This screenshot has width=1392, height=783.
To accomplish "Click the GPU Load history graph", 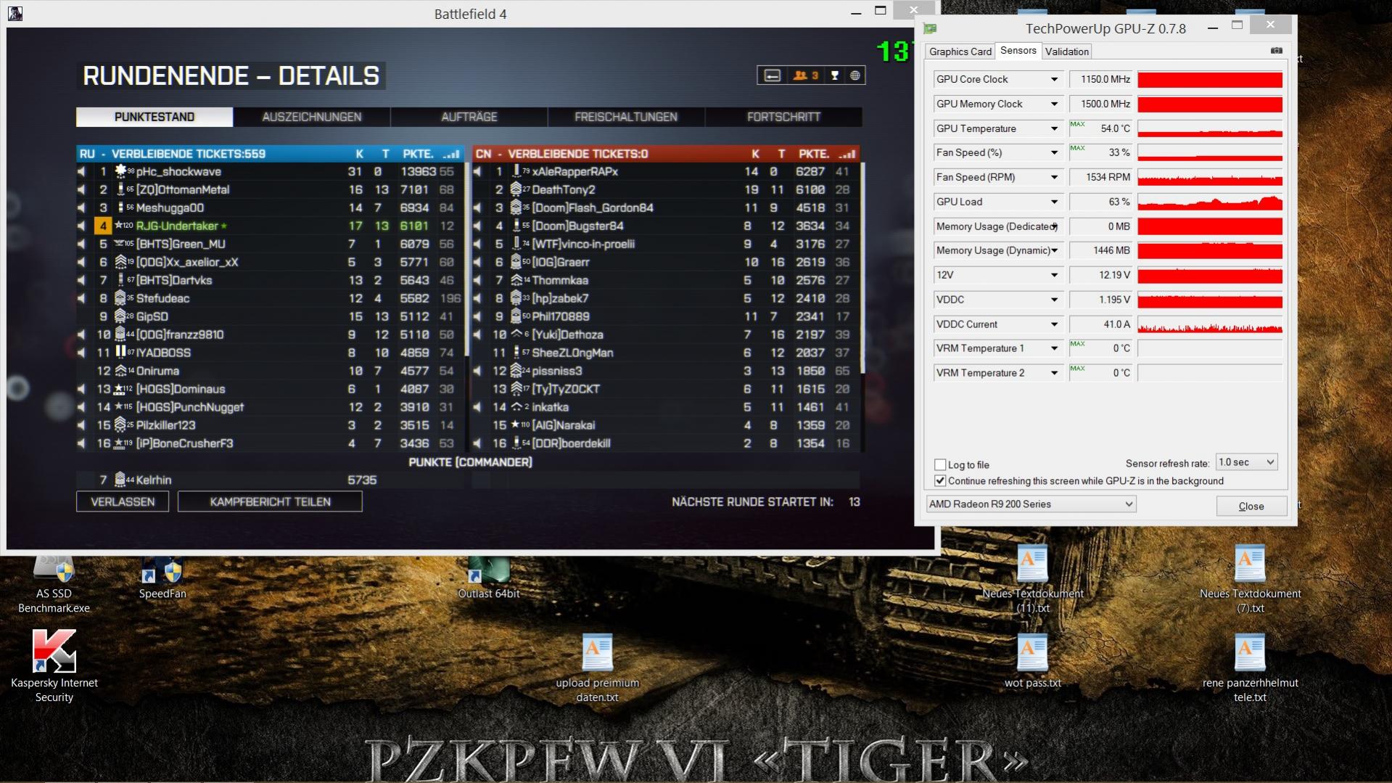I will coord(1210,202).
